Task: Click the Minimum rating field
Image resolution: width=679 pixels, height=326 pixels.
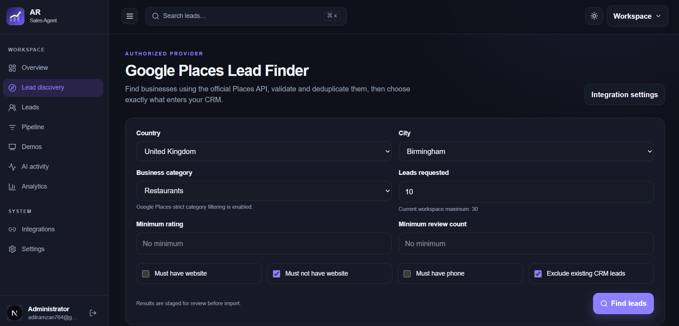Action: click(264, 244)
